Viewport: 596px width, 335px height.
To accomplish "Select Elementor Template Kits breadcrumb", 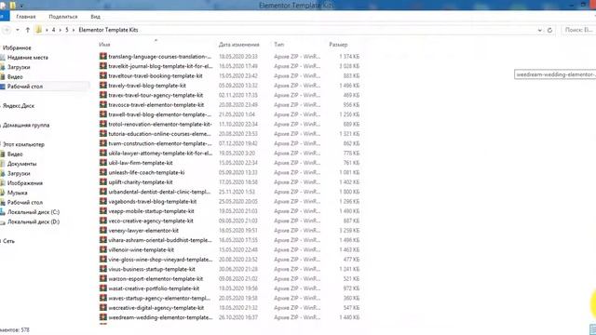I will point(108,30).
